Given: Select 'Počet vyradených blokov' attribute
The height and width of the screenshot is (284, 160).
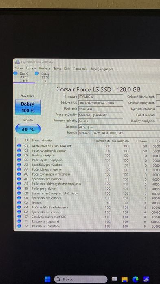Looking at the screenshot, I should pyautogui.click(x=48, y=150).
